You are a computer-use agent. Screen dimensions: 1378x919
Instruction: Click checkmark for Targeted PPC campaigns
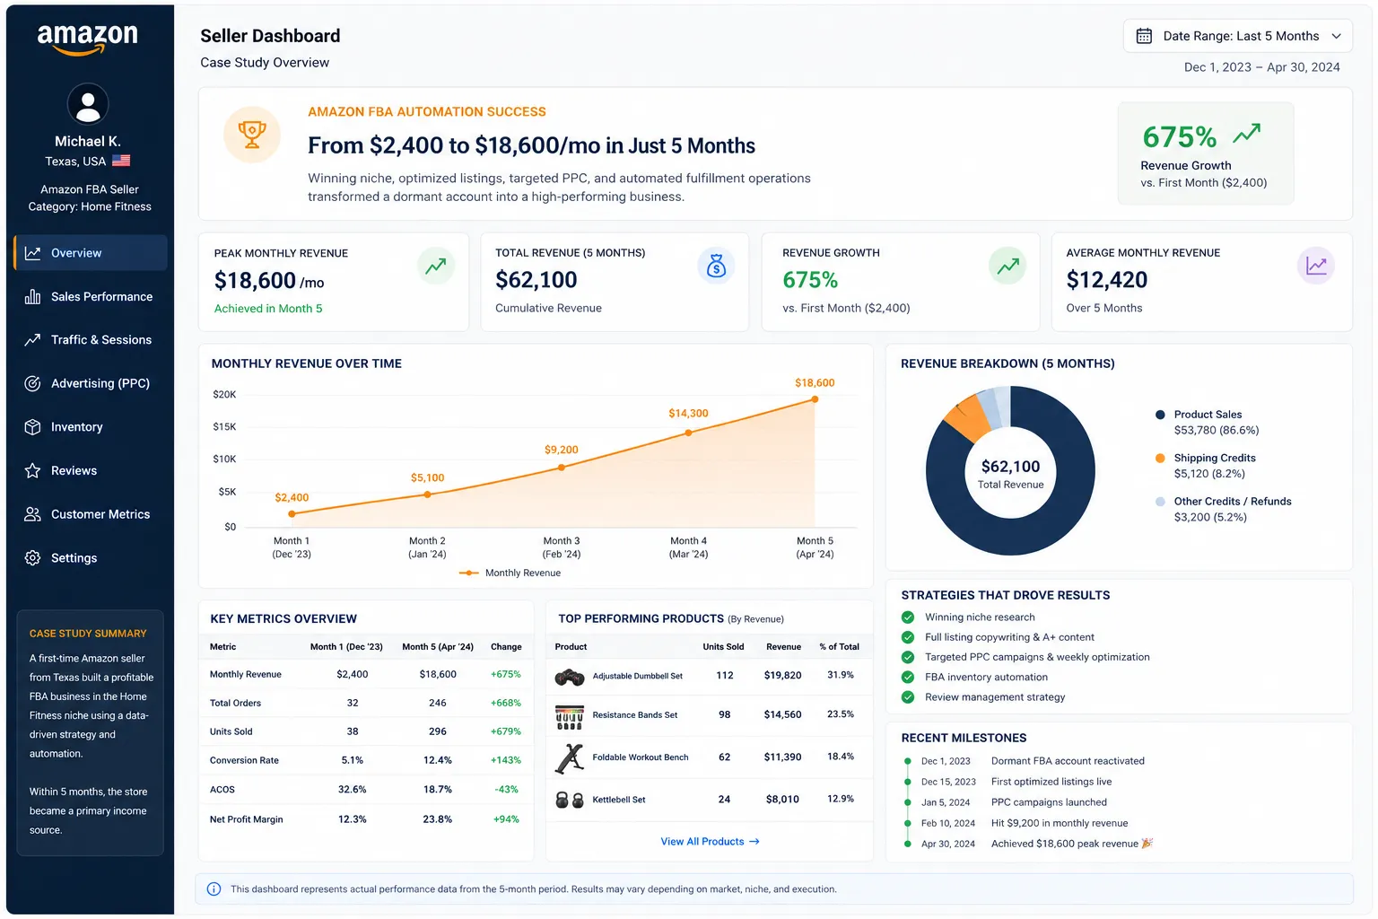point(908,657)
